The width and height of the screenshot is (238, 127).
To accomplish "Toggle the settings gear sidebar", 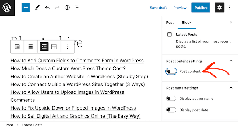I will pos(219,8).
